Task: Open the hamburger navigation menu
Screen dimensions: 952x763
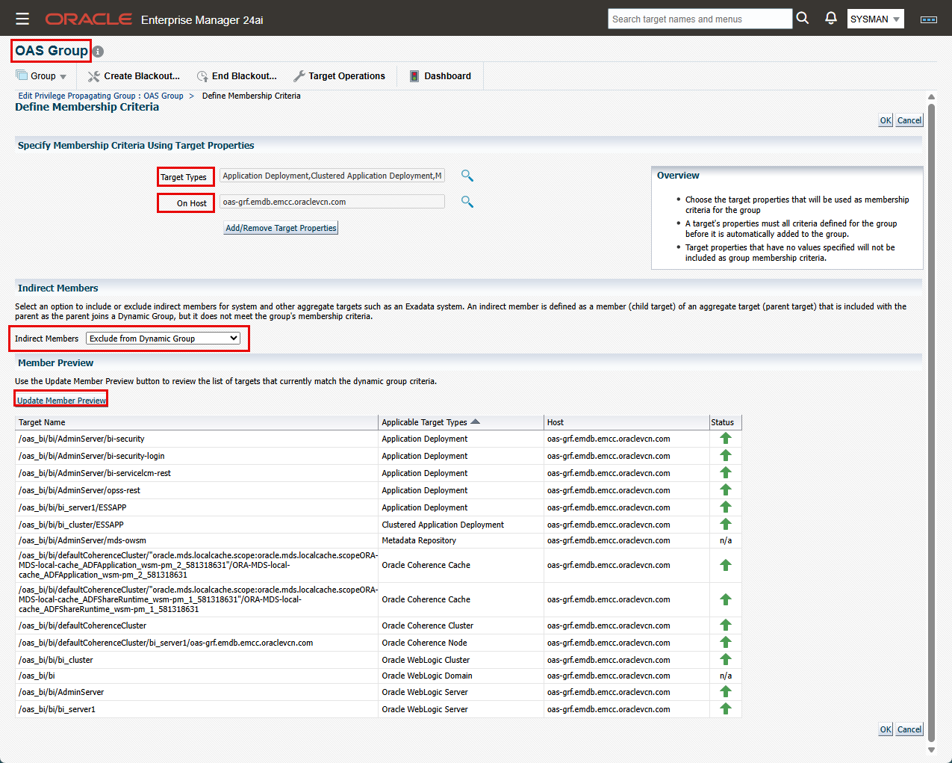Action: click(x=22, y=19)
